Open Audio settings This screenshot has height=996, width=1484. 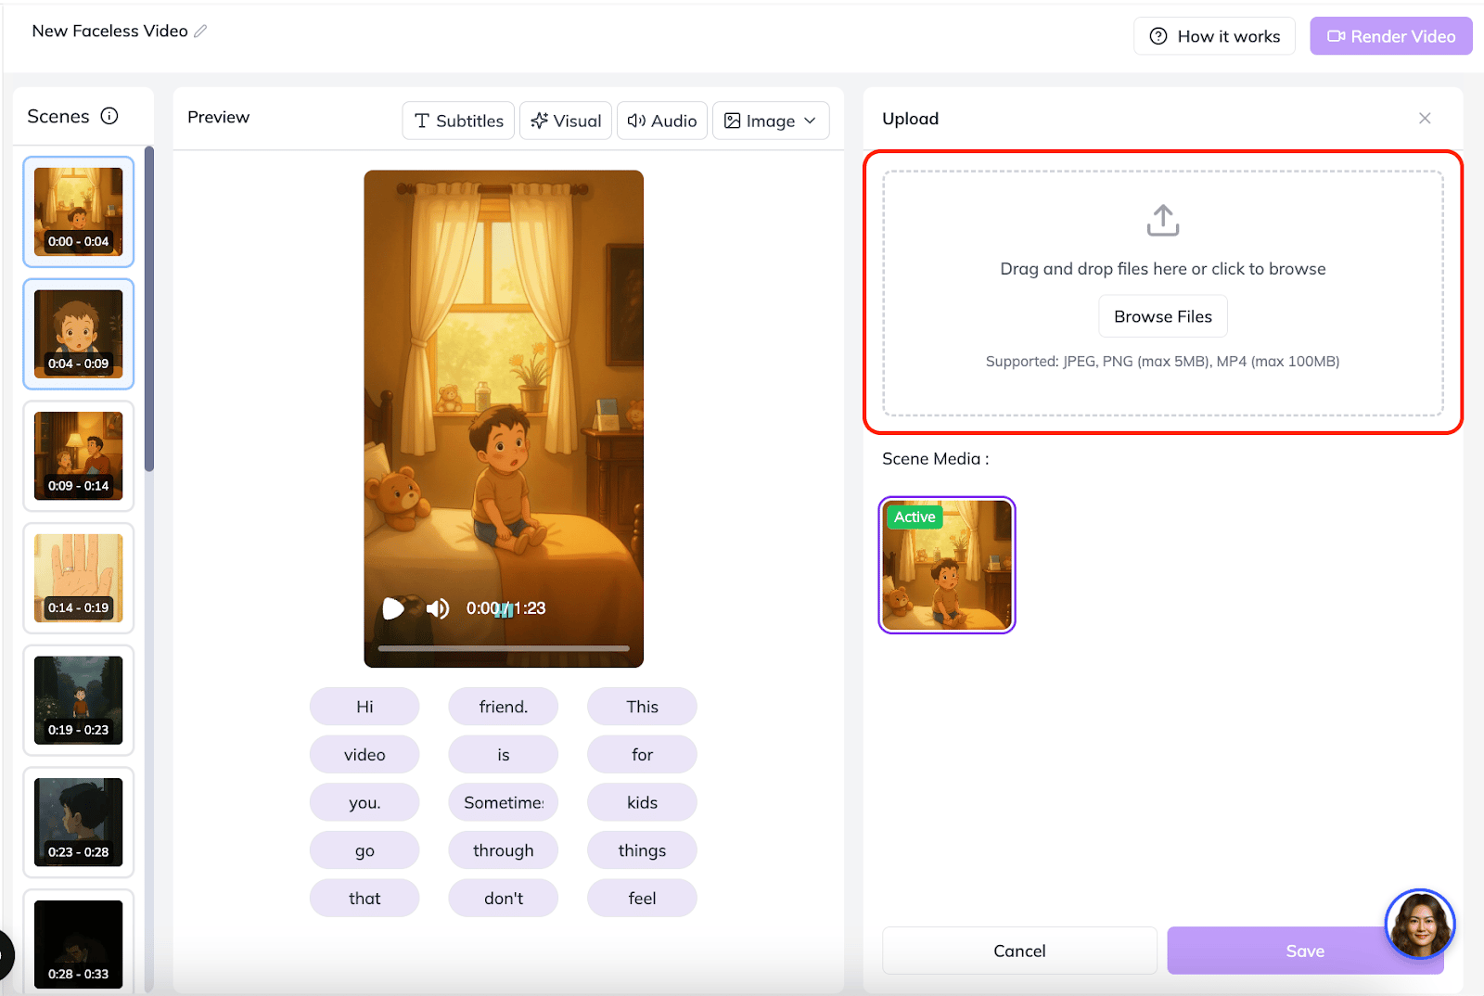[x=662, y=121]
